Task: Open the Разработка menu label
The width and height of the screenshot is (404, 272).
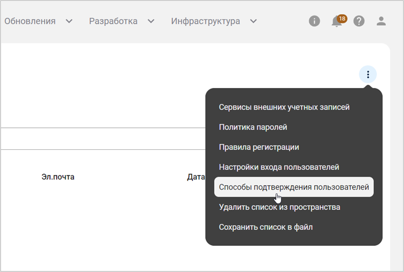Action: pos(113,21)
